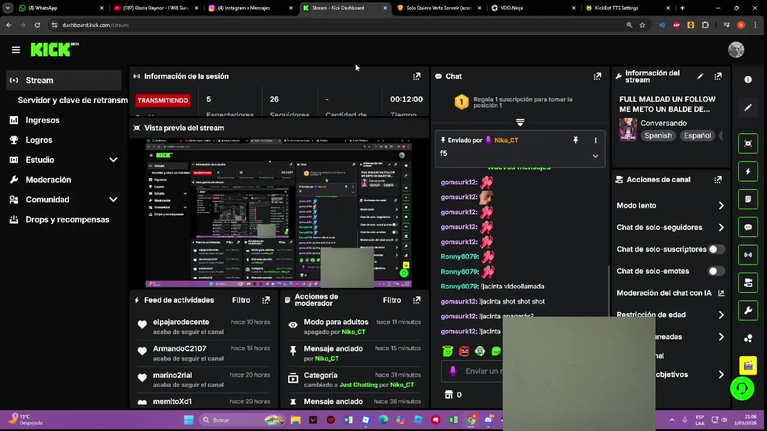Click the three-dots icon in the right sidebar
Screen dimensions: 767x431
(748, 338)
